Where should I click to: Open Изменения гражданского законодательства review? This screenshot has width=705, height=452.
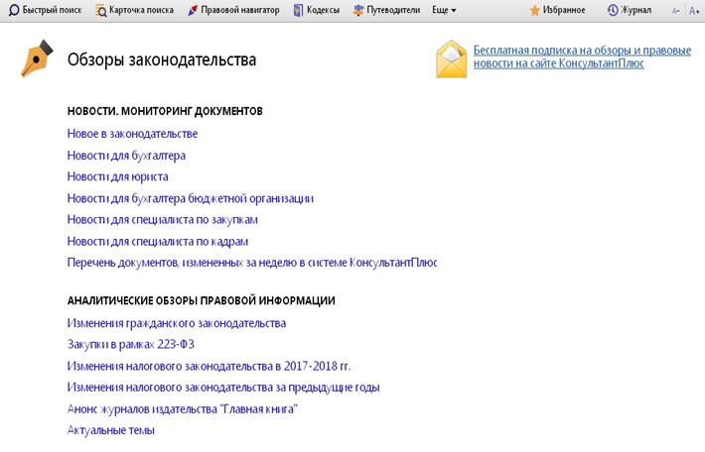tap(177, 323)
